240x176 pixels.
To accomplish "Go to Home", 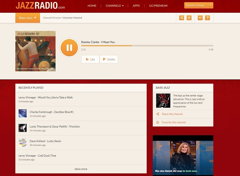I will coord(92,6).
